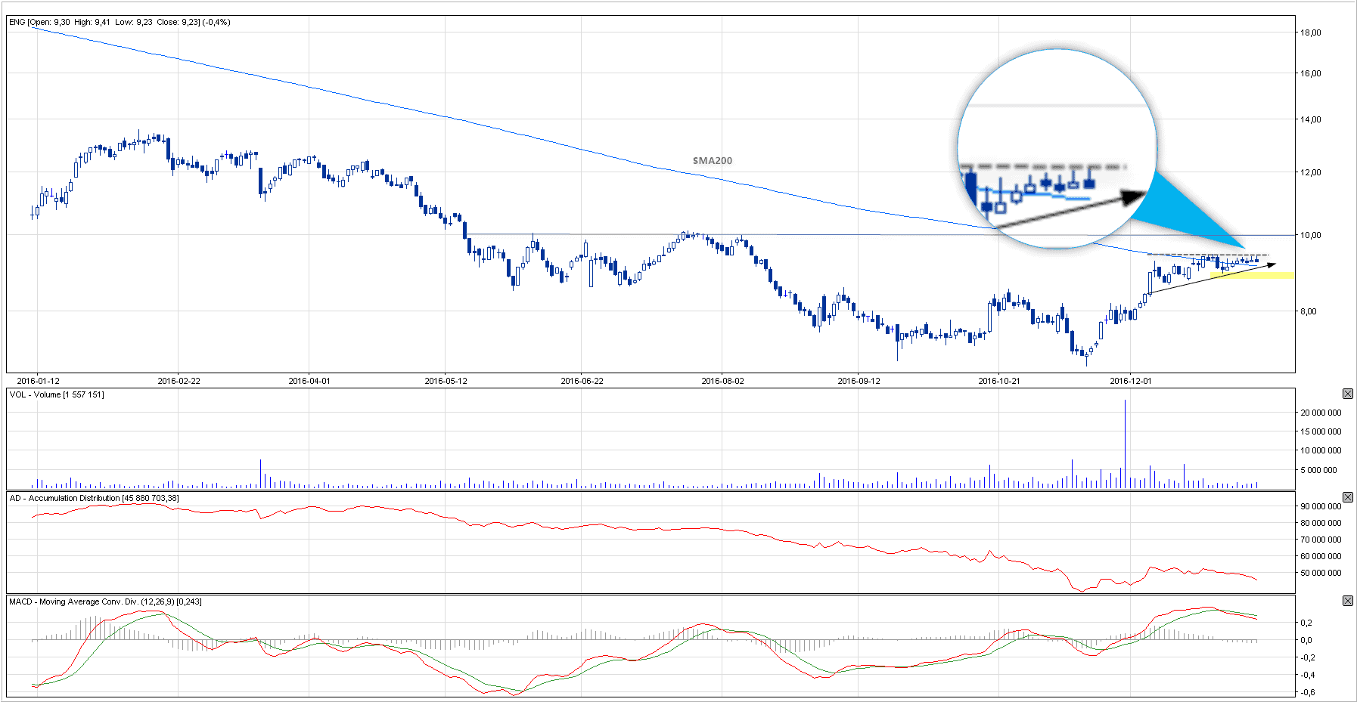Select the tallest volume spike bar

1125,444
